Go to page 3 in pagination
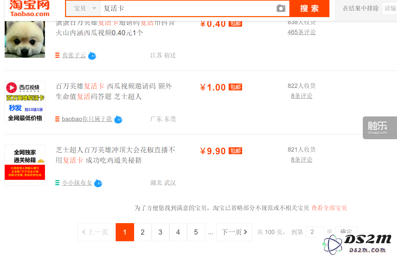The width and height of the screenshot is (397, 256). (160, 232)
